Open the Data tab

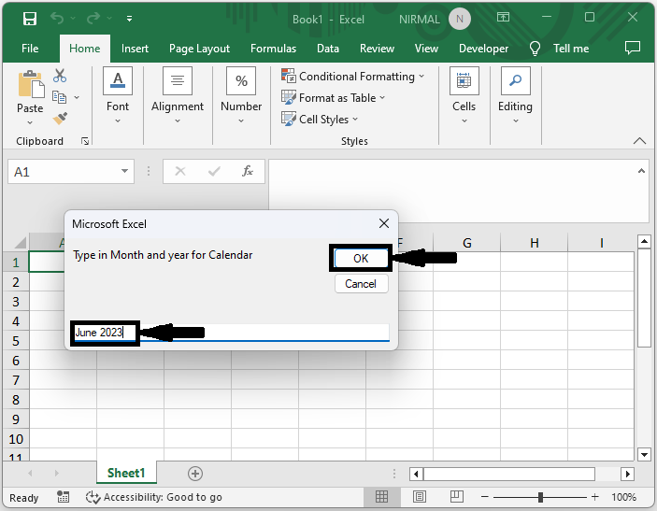(328, 49)
